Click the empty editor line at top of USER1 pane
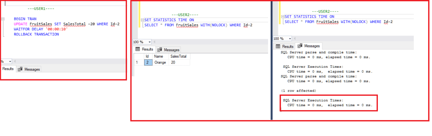Image resolution: width=432 pixels, height=136 pixels. [66, 4]
